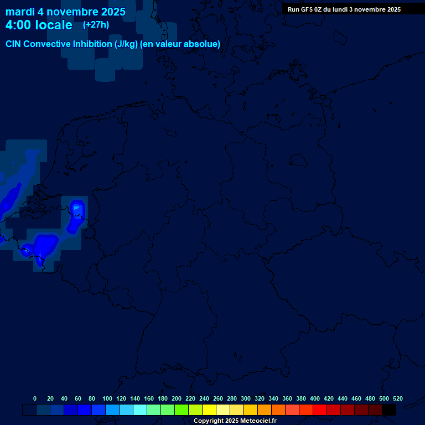Viewport: 425px width, 425px height.
Task: Click the legend value label "360"
Action: 287,398
